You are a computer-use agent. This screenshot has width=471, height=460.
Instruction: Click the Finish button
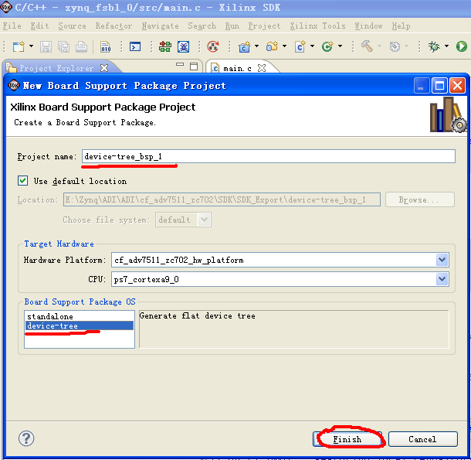(x=347, y=439)
